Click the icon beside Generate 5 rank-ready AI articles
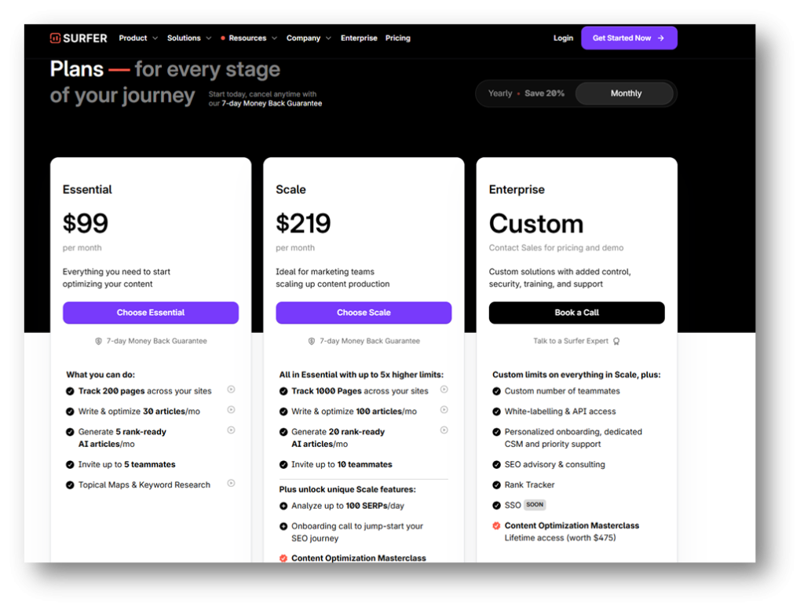This screenshot has height=611, width=804. point(231,430)
